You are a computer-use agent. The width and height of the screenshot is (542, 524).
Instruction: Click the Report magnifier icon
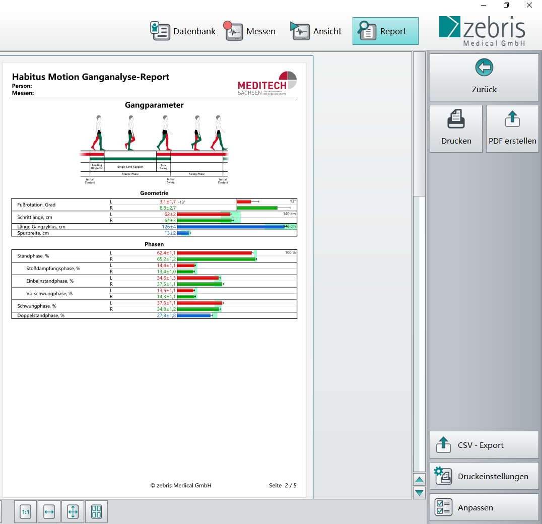367,31
